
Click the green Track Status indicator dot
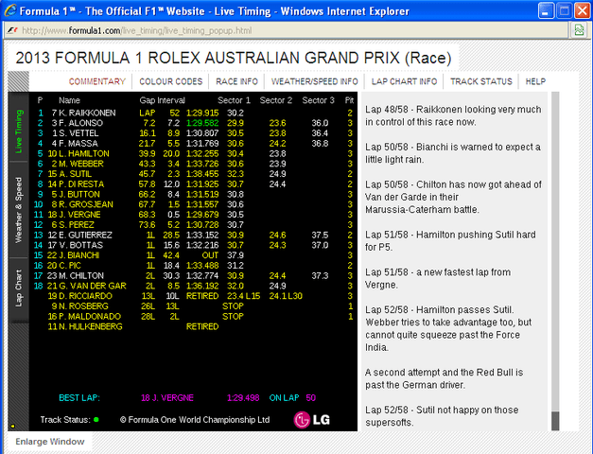96,420
